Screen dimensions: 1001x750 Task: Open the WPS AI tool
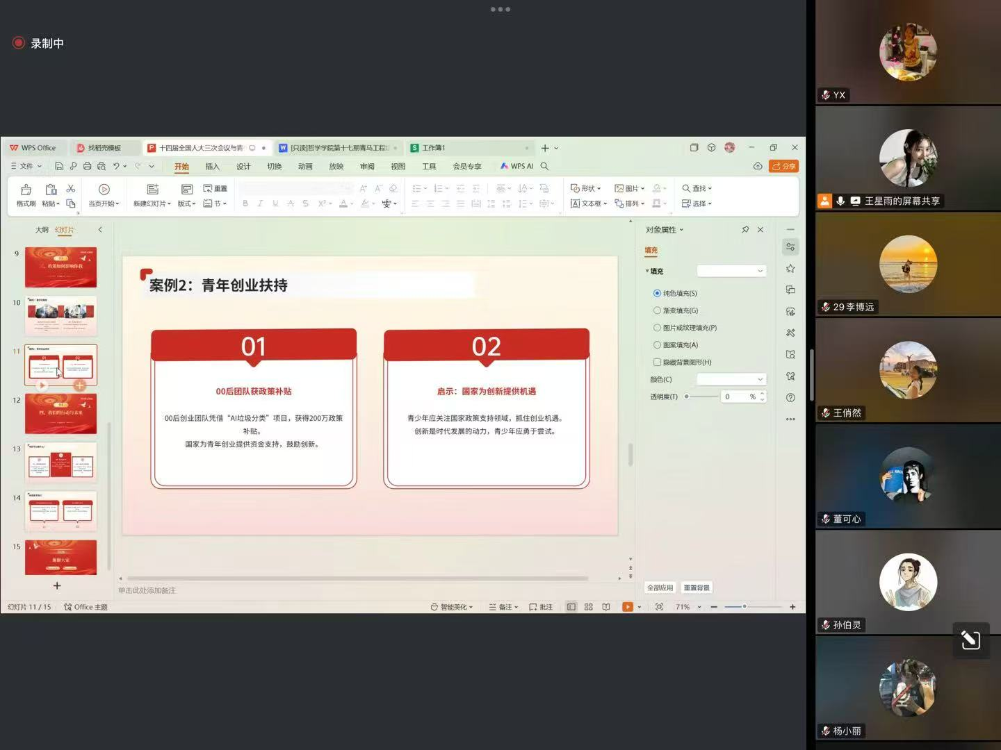516,167
